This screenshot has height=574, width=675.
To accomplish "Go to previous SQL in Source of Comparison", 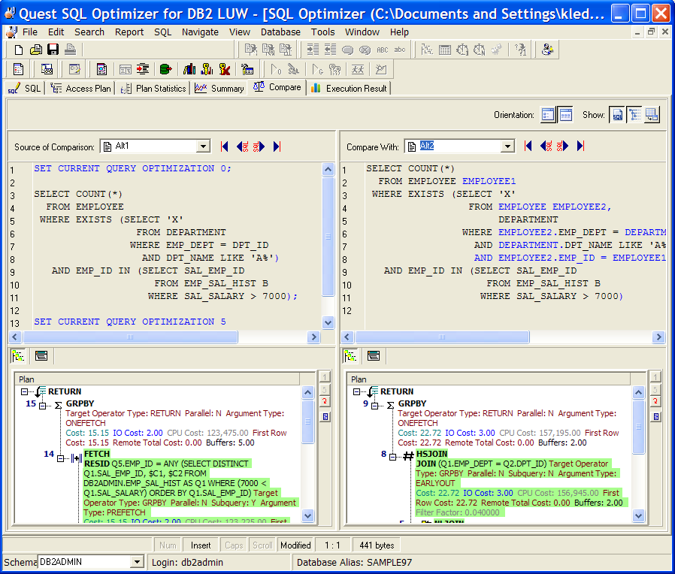I will 242,147.
